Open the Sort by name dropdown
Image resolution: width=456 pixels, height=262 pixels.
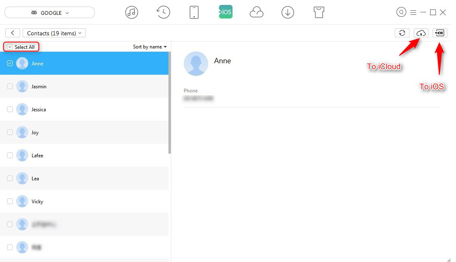point(150,47)
